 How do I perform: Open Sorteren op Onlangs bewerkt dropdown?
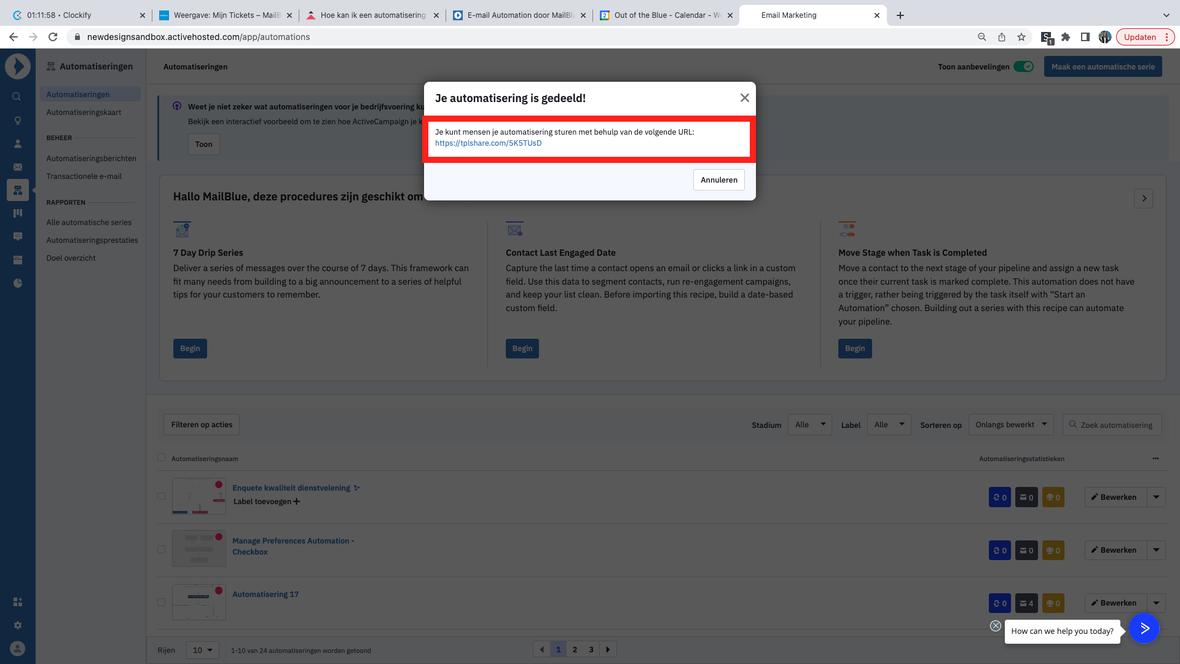click(1011, 425)
